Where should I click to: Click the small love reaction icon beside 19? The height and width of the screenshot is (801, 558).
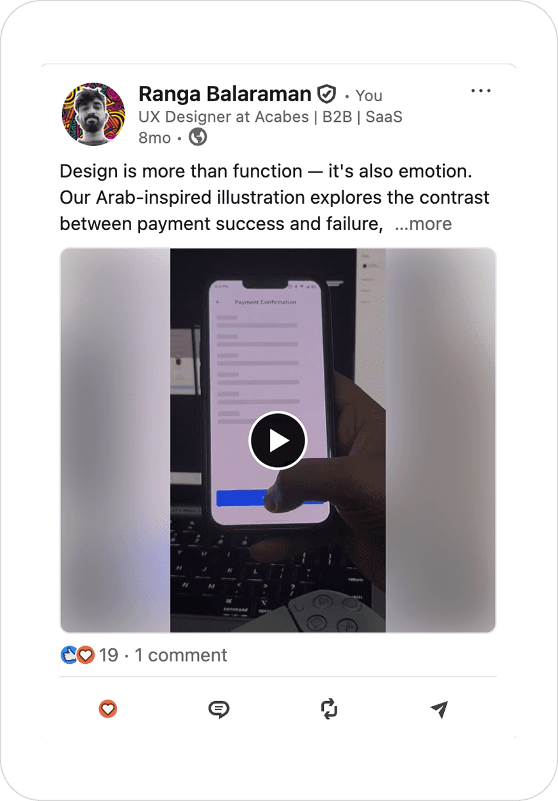[86, 655]
